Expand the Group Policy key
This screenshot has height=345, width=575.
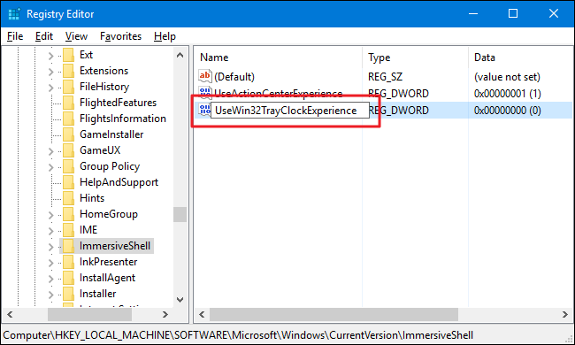pos(51,167)
